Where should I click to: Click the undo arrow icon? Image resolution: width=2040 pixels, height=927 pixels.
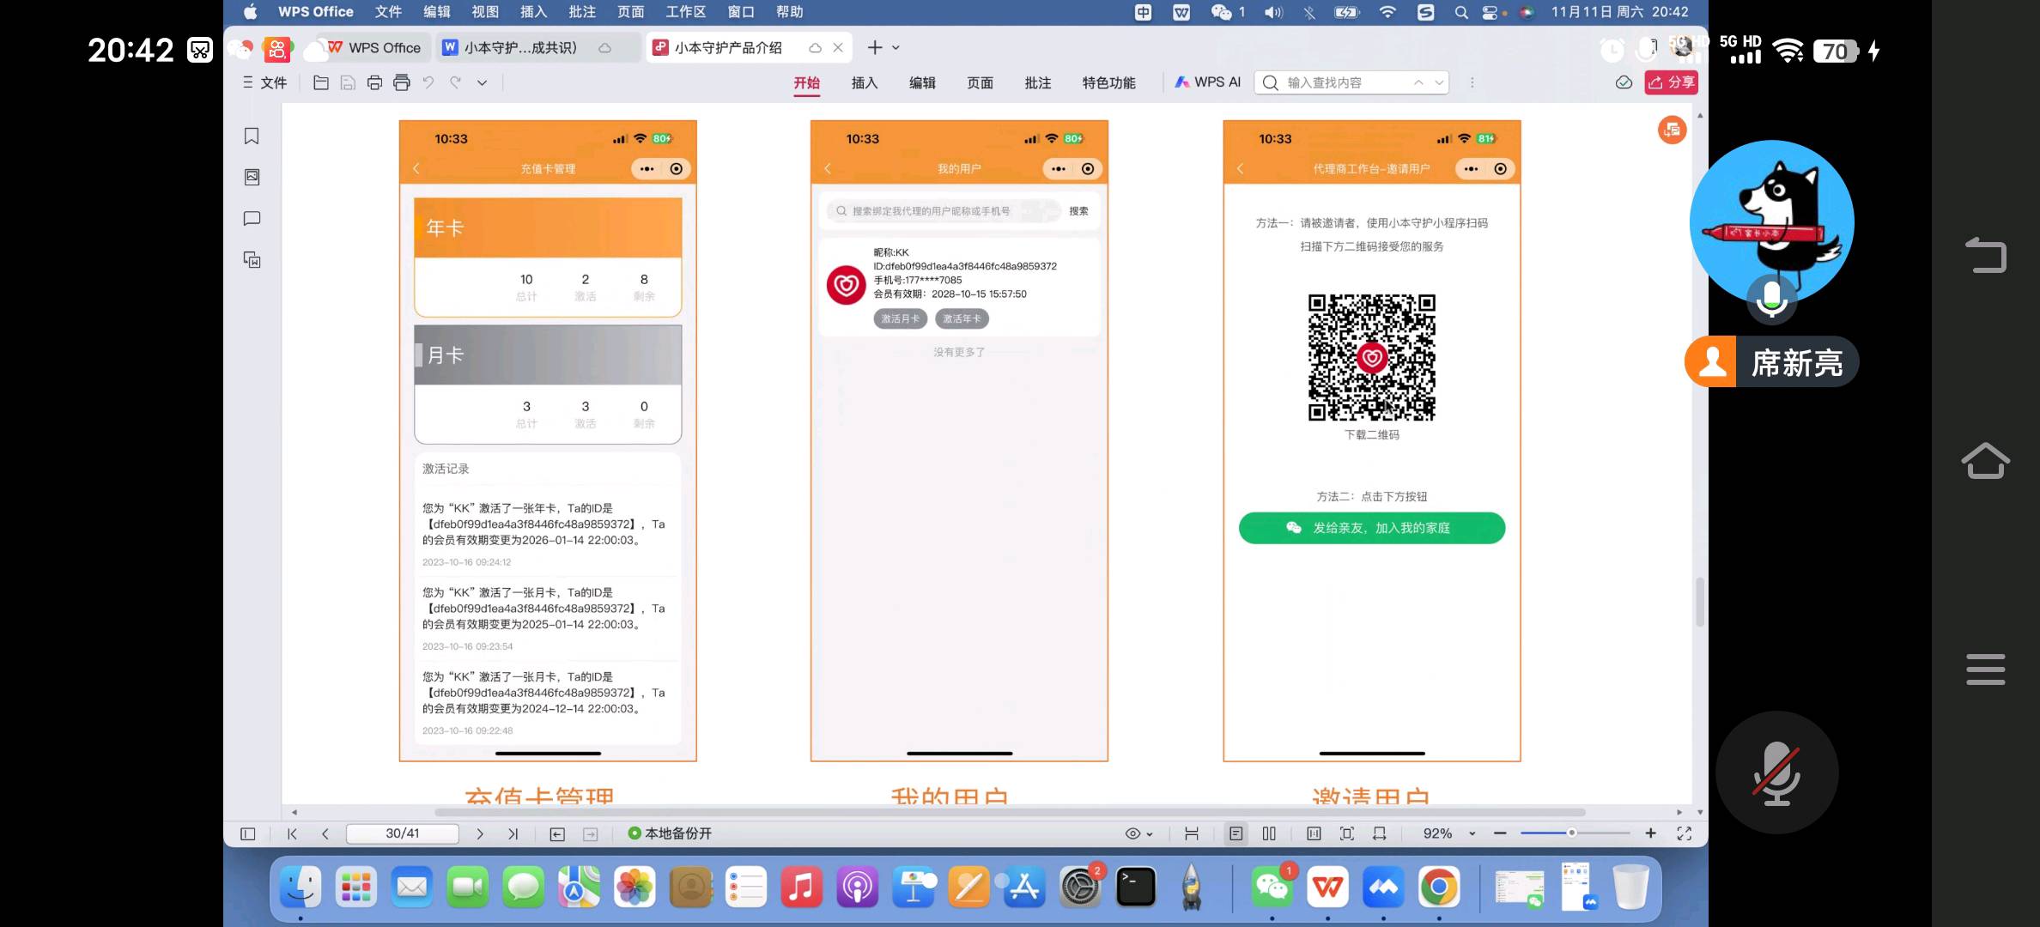[428, 82]
